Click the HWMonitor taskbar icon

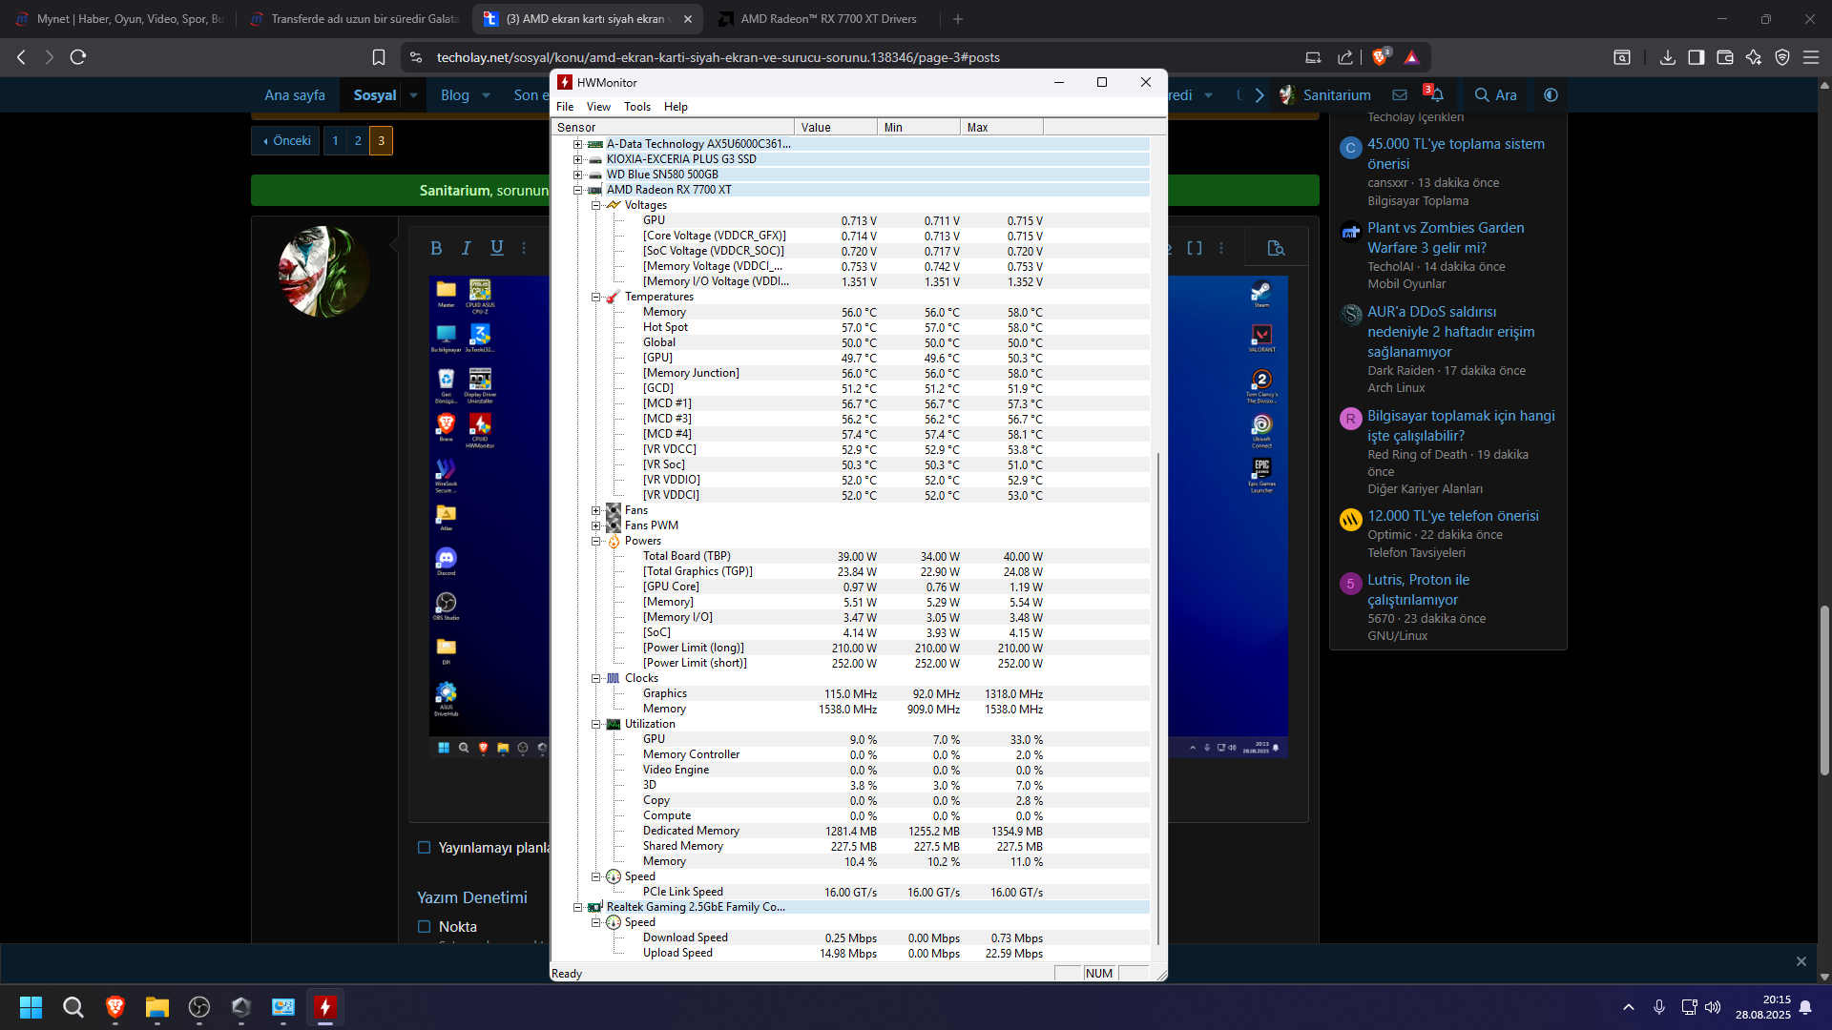pos(325,1007)
